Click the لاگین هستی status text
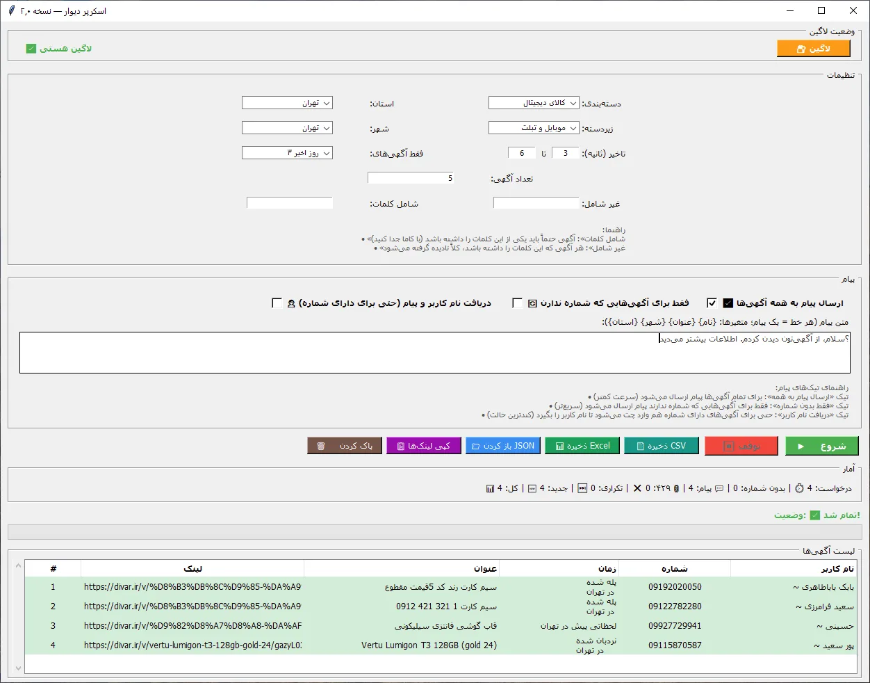The image size is (870, 683). click(65, 49)
